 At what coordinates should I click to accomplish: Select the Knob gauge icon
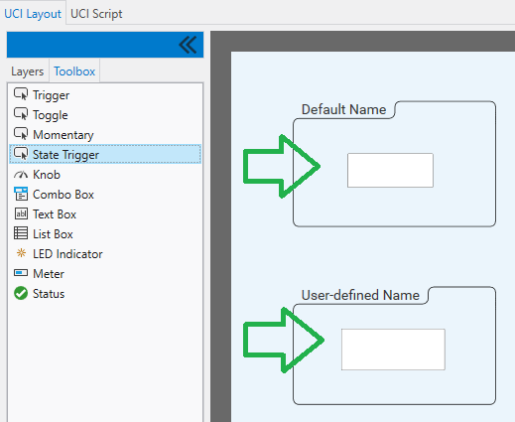coord(21,175)
